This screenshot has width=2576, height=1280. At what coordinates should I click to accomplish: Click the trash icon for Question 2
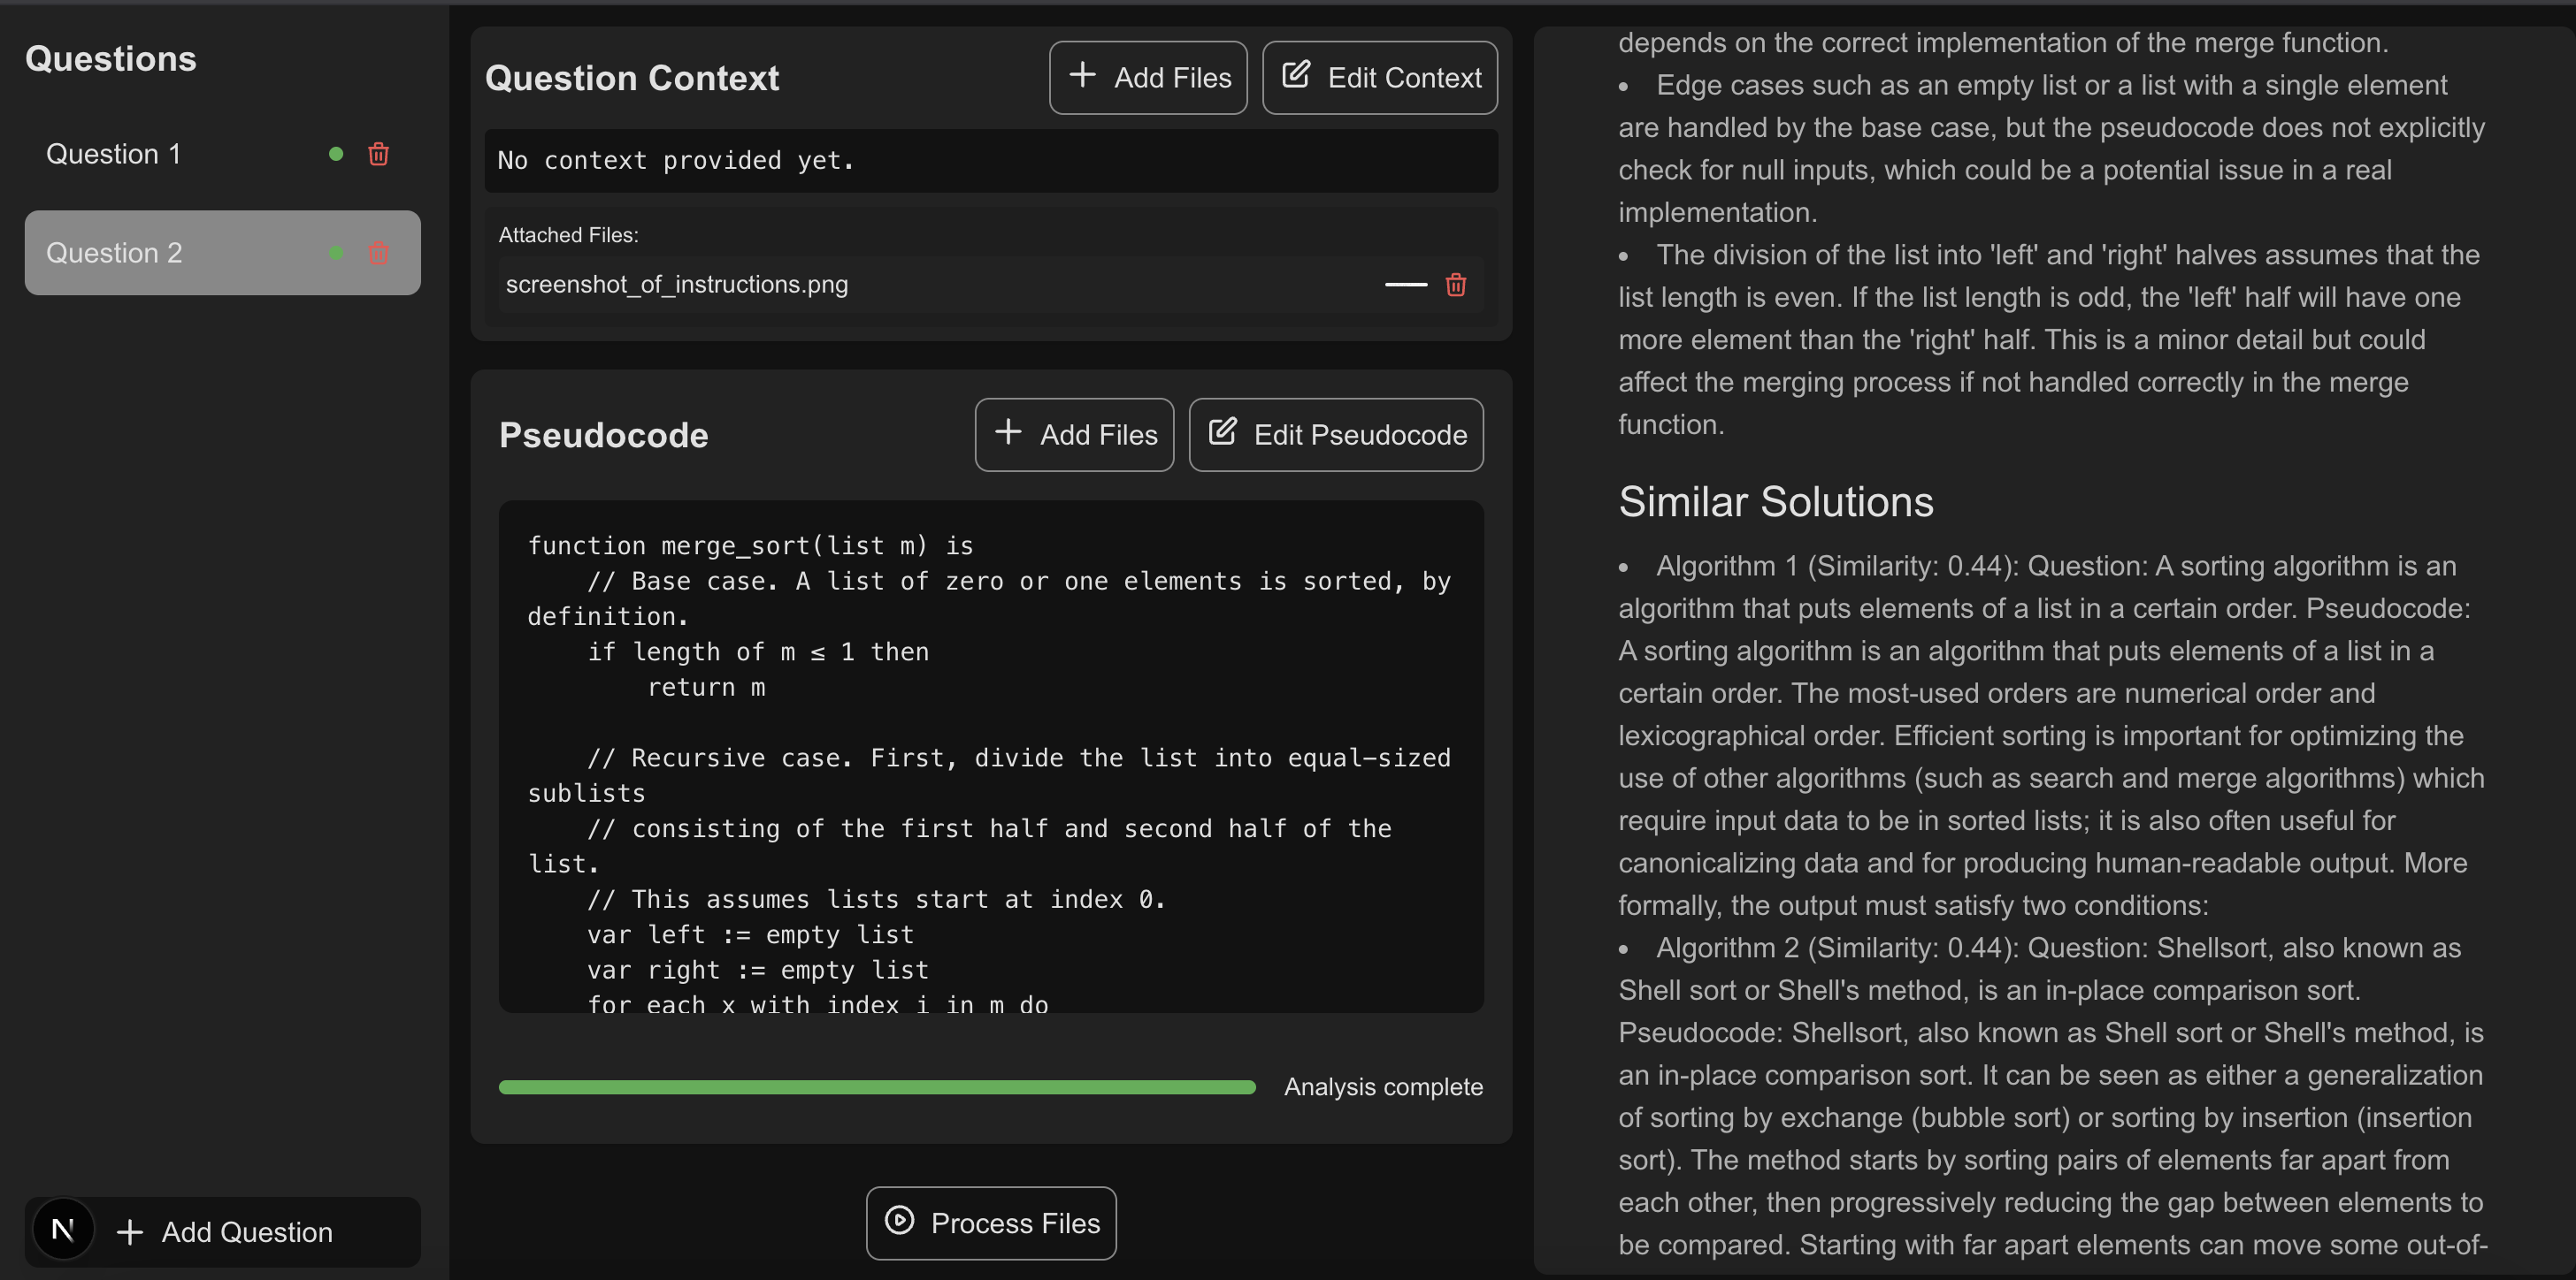pos(378,253)
